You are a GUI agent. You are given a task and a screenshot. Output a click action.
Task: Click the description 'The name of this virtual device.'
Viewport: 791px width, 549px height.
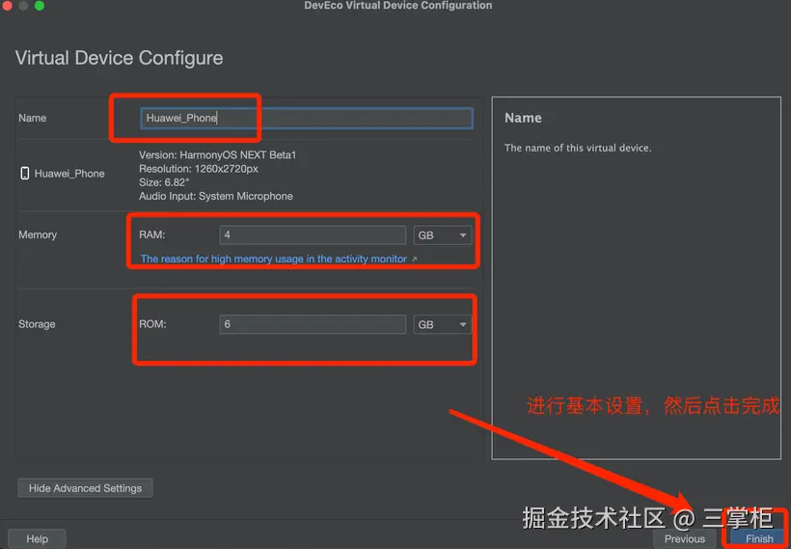click(578, 148)
